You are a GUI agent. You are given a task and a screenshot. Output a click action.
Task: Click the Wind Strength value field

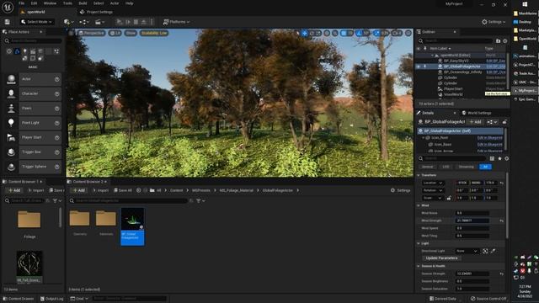point(472,221)
